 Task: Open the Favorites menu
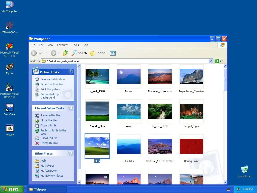pos(62,45)
